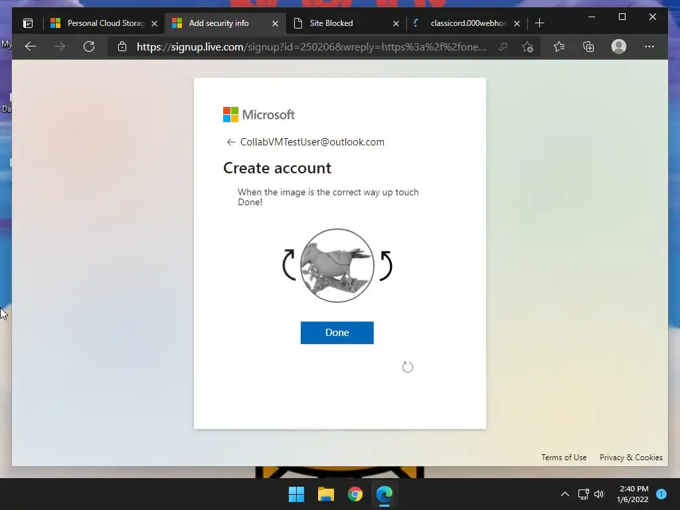Click CollabVMTestUser@outlook.com text
The width and height of the screenshot is (680, 510).
pos(312,142)
